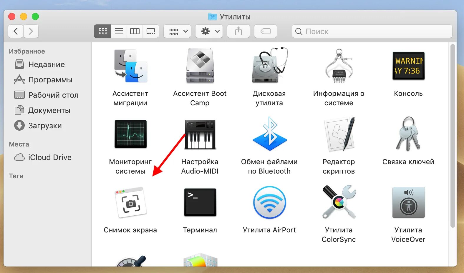Open Рабочий стол in the sidebar
This screenshot has height=273, width=464.
[47, 95]
